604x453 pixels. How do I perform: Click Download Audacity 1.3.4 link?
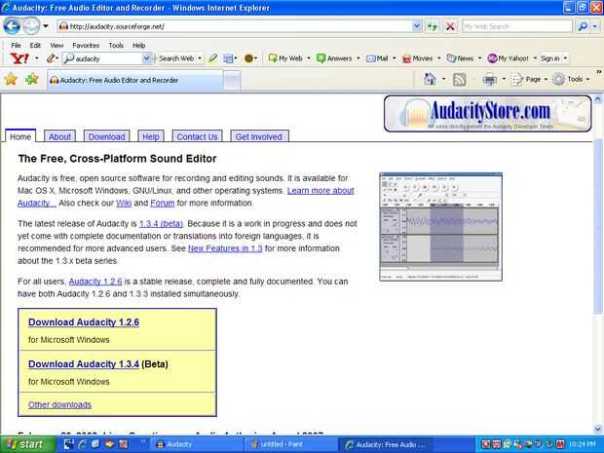[84, 364]
